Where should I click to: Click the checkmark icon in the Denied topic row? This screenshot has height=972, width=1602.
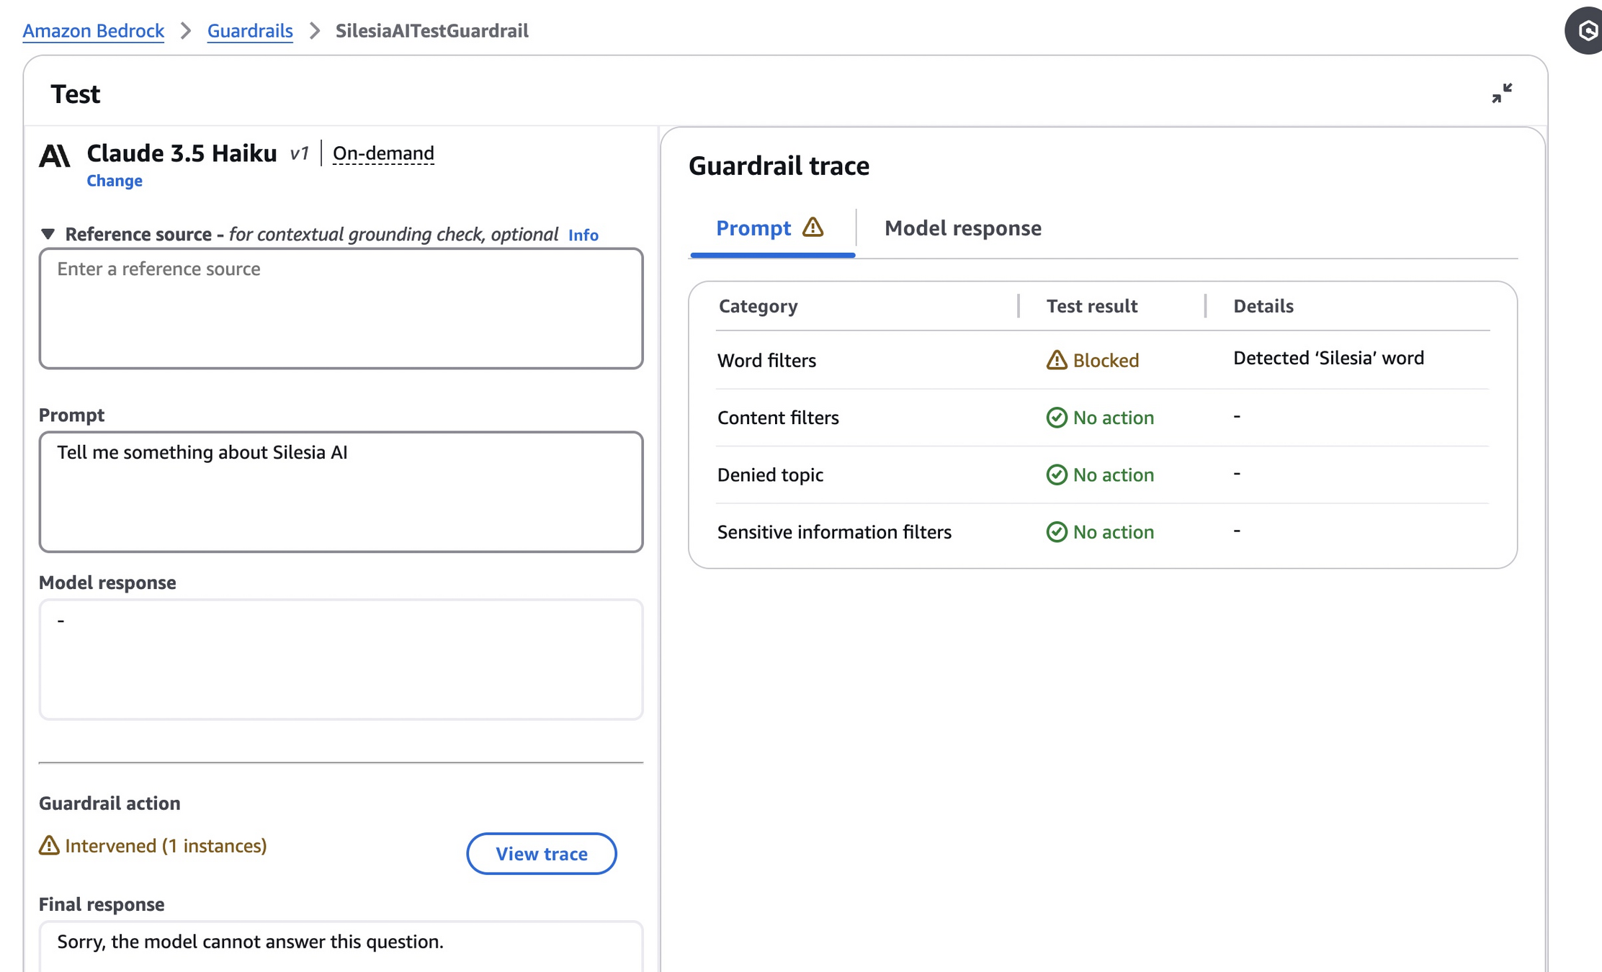1057,474
